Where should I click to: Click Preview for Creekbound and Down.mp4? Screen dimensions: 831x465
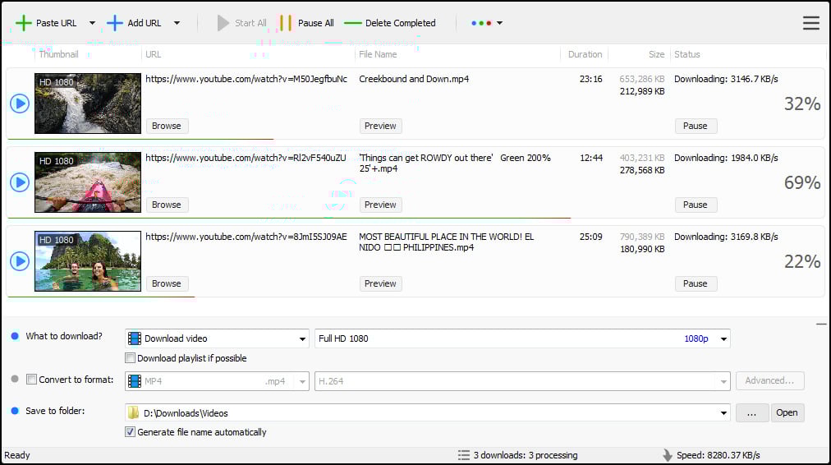380,126
